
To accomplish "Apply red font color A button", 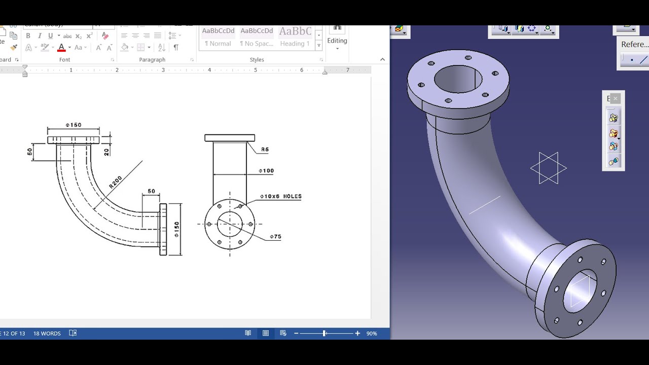I will [61, 48].
